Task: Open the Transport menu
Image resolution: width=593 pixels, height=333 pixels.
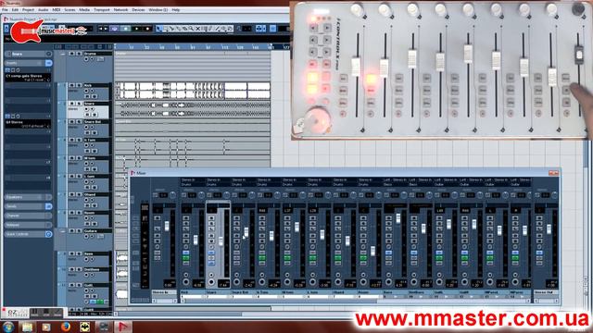Action: 101,10
